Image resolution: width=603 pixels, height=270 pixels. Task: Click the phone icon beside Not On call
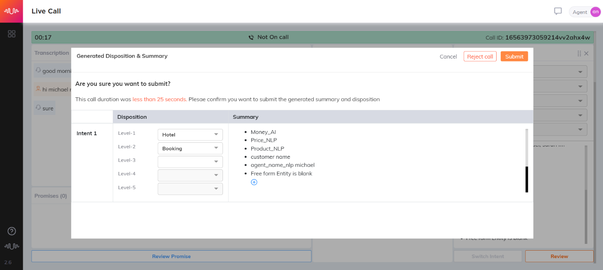coord(251,37)
